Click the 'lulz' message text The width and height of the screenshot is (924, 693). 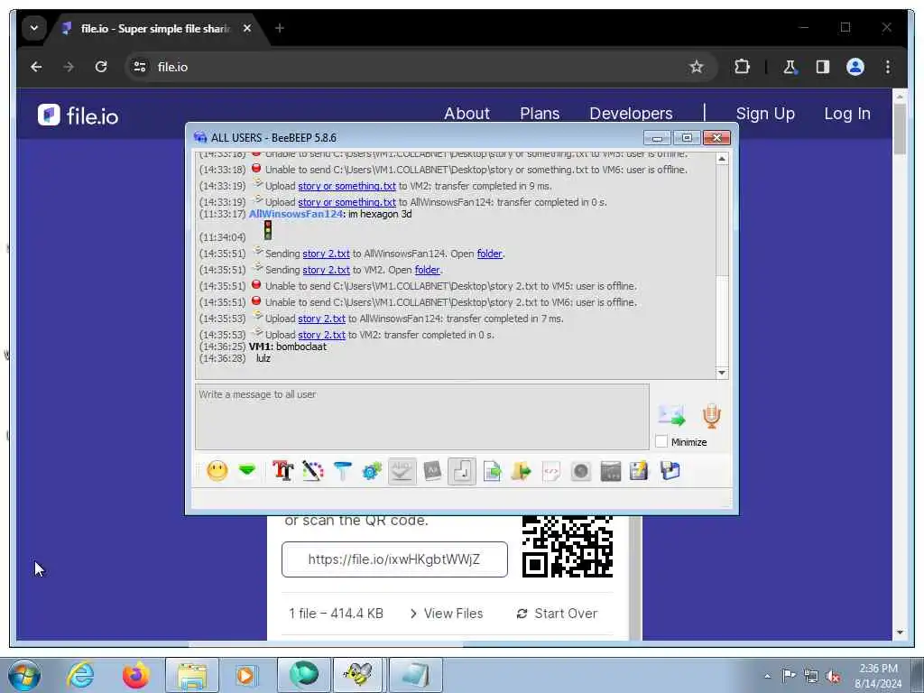click(x=263, y=358)
